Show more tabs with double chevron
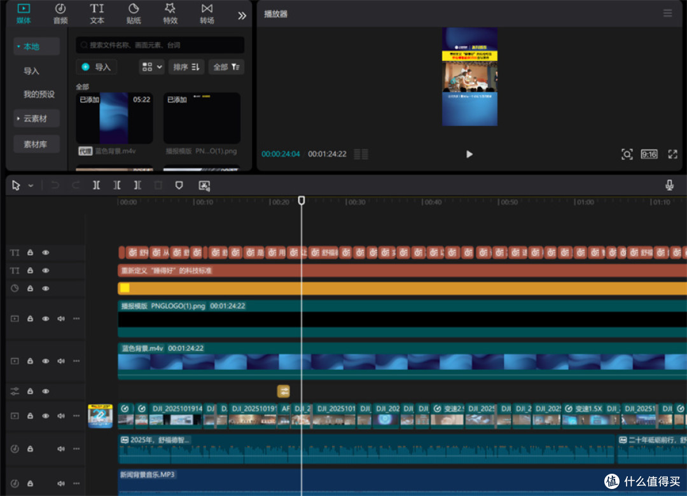Screen dimensions: 687x496 point(242,16)
